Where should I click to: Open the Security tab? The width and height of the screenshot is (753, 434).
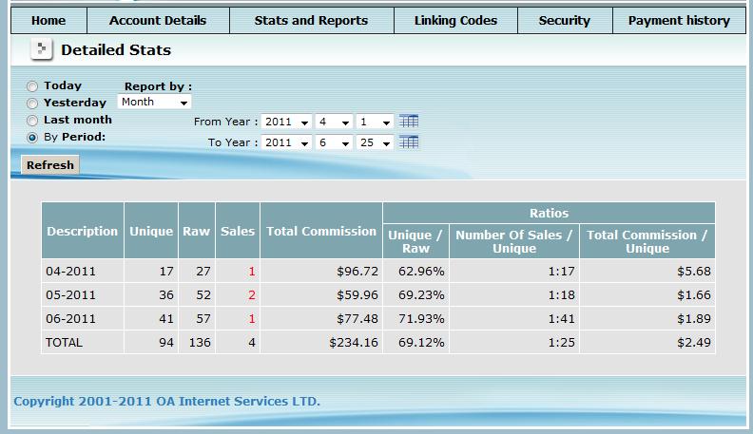point(564,21)
